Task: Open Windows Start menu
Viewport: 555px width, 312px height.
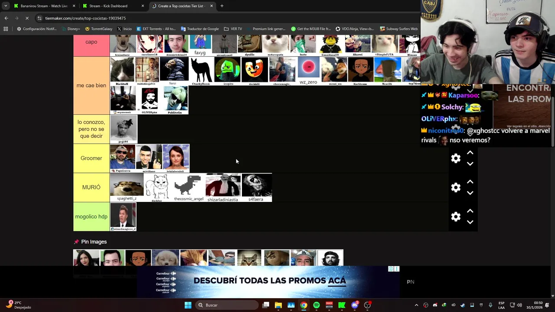Action: pyautogui.click(x=188, y=305)
